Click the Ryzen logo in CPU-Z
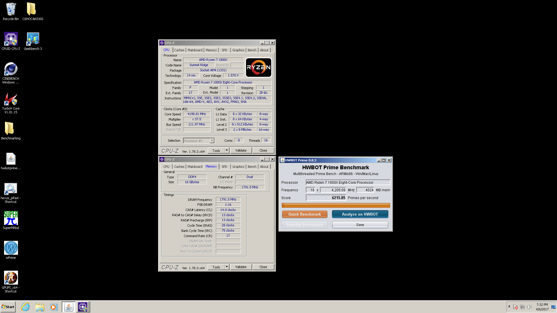Viewport: 557px width, 313px height. pos(258,68)
